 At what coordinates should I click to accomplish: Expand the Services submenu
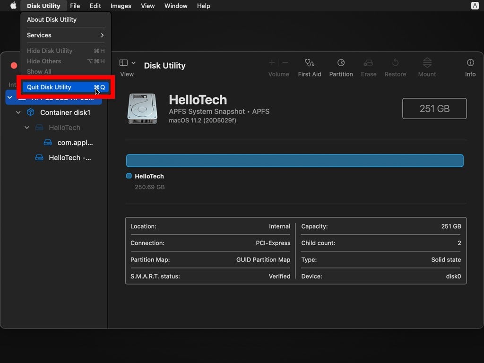click(x=65, y=35)
